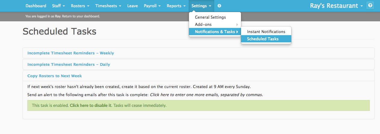Image resolution: width=380 pixels, height=134 pixels.
Task: Expand the Reports dropdown menu
Action: coord(176,6)
